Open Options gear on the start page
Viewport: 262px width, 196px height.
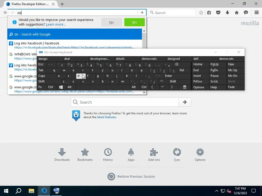200,155
